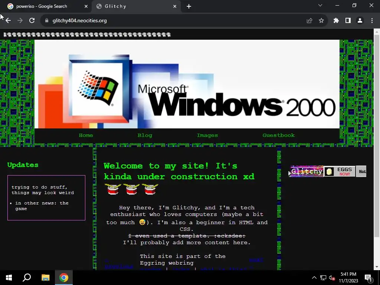380x285 pixels.
Task: Open network status tray icon
Action: coord(323,278)
